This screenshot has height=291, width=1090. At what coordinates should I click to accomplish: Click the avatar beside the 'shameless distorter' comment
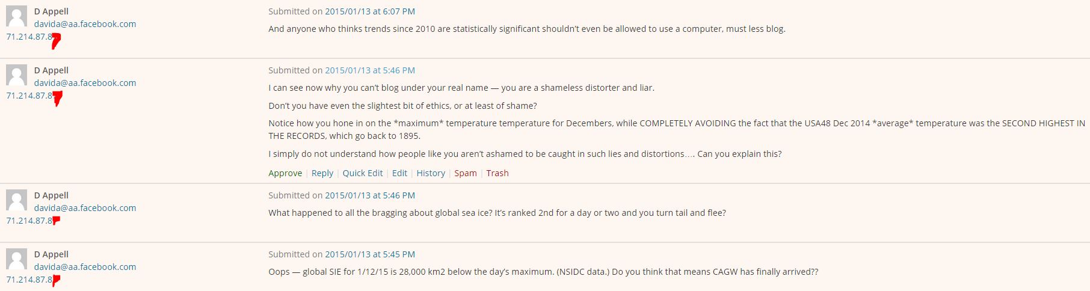16,76
